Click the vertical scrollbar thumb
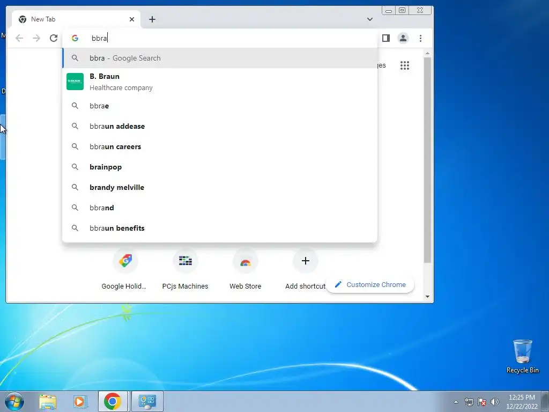549x412 pixels. 427,160
